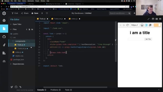
Task: Open the GitHub sidebar panel
Action: 4,37
